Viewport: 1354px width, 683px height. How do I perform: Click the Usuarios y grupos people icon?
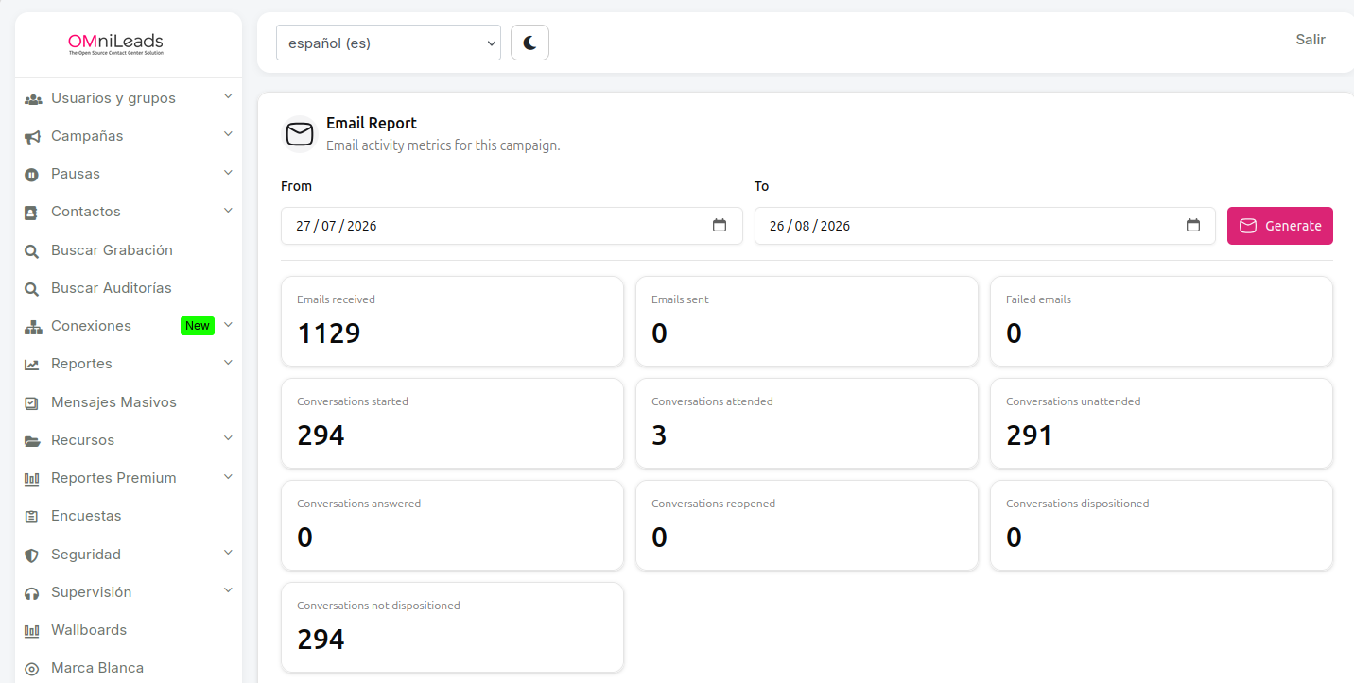(x=32, y=99)
